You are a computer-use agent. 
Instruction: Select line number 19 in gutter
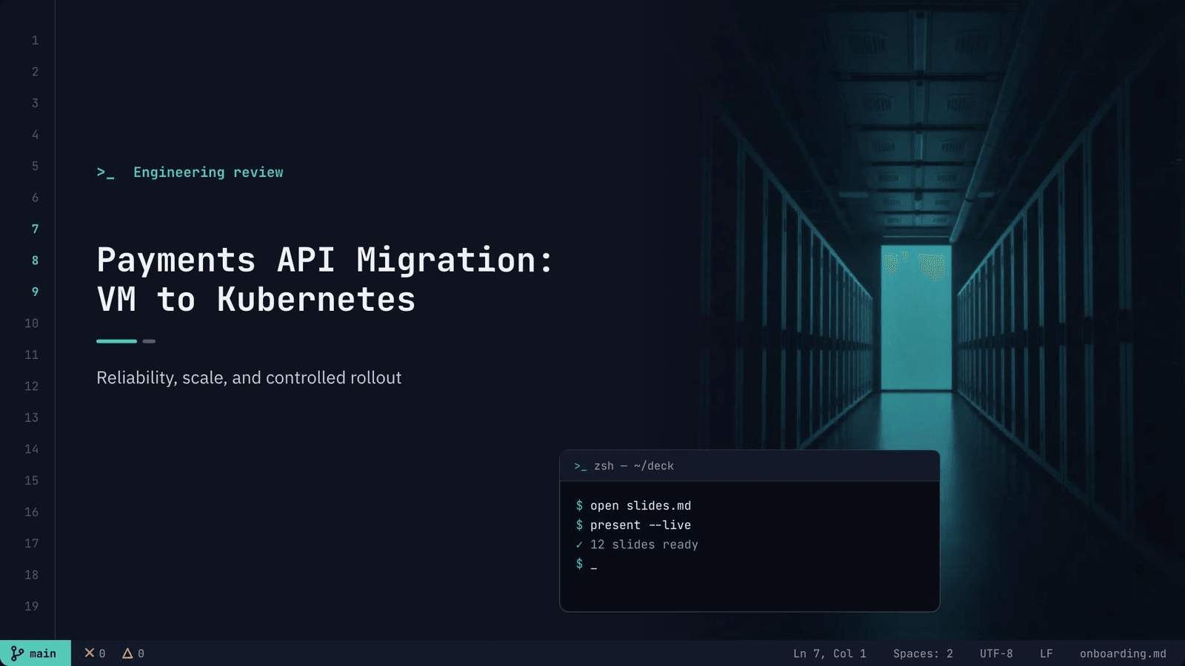(31, 606)
